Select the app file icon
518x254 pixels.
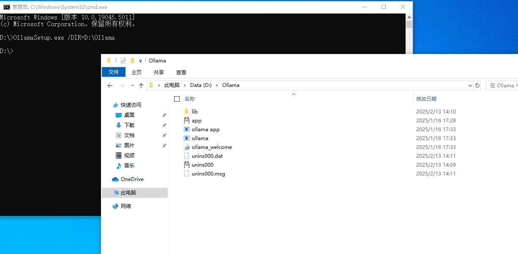point(187,120)
